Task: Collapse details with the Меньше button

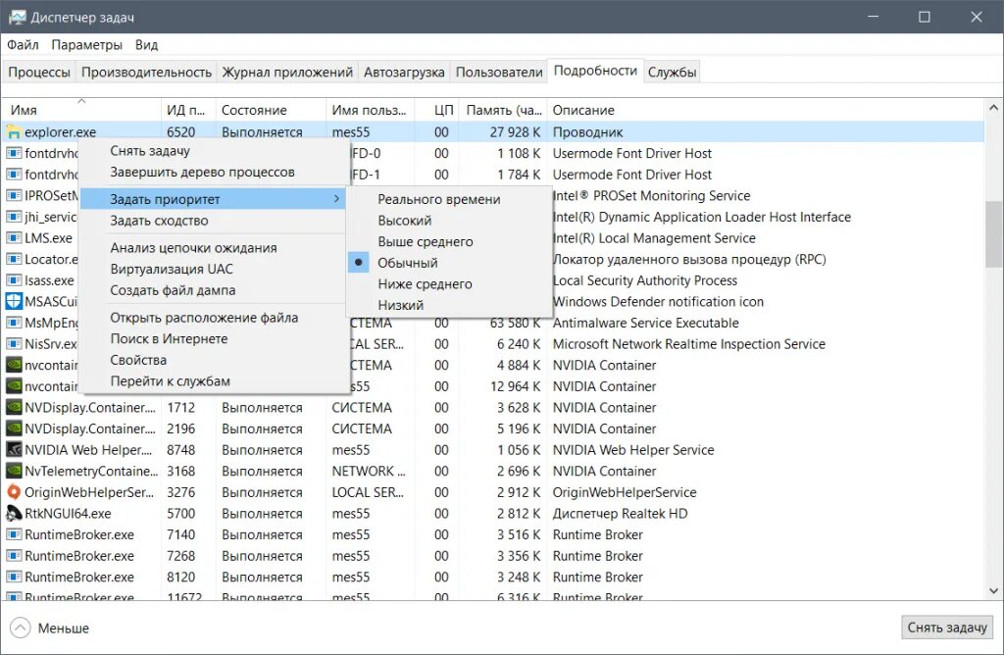Action: click(50, 628)
